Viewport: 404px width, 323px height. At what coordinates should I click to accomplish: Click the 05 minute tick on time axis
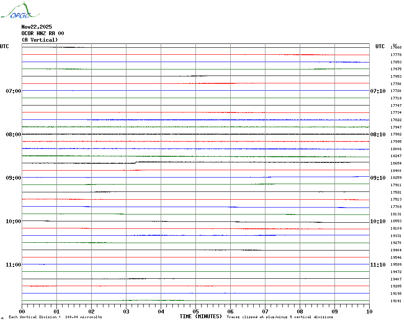tap(195, 311)
